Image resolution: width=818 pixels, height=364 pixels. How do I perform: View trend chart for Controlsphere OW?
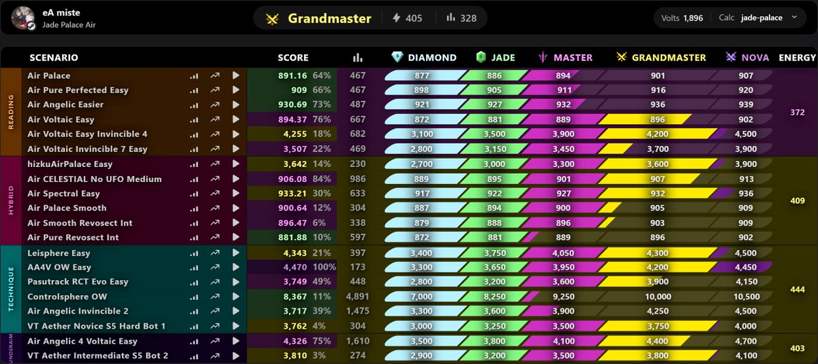click(x=215, y=297)
